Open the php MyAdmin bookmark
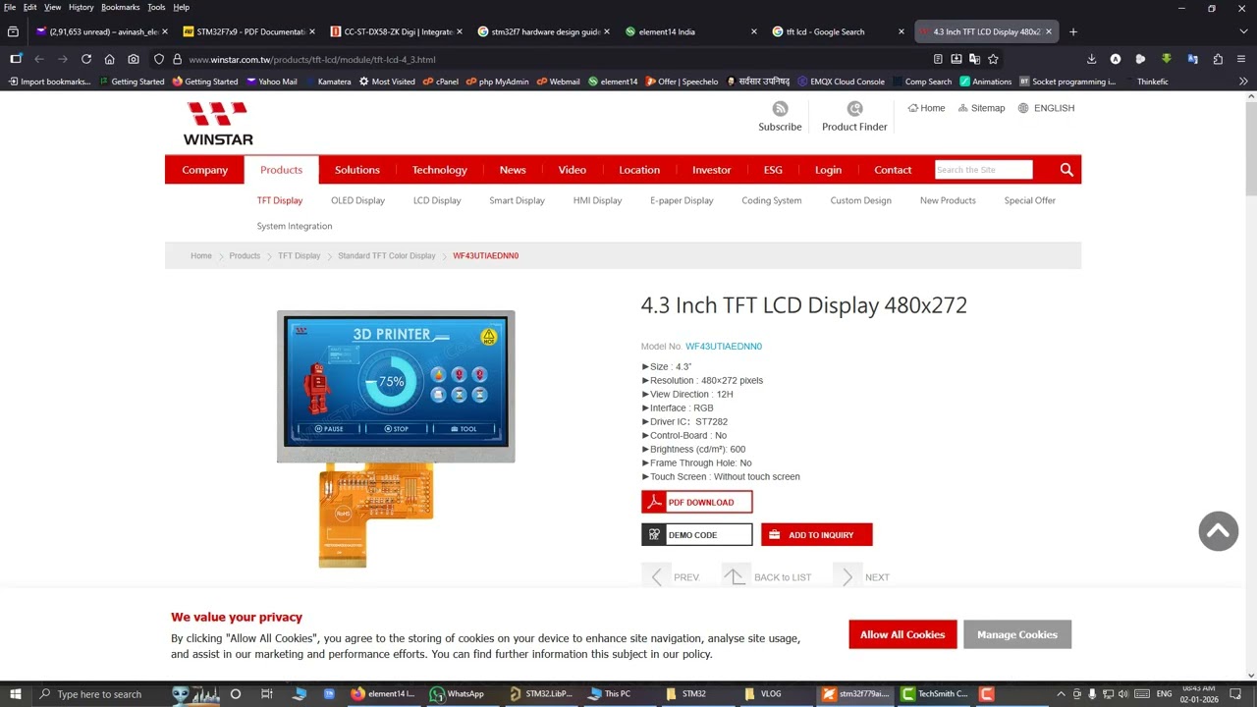The width and height of the screenshot is (1257, 707). (x=497, y=82)
